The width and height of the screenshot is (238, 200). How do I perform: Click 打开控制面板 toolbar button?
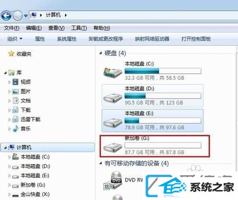[x=196, y=39]
